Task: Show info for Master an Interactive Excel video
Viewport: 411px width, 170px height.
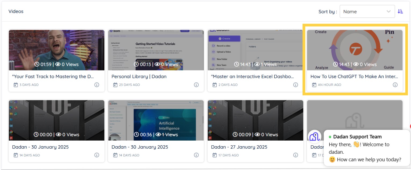Action: [x=296, y=85]
